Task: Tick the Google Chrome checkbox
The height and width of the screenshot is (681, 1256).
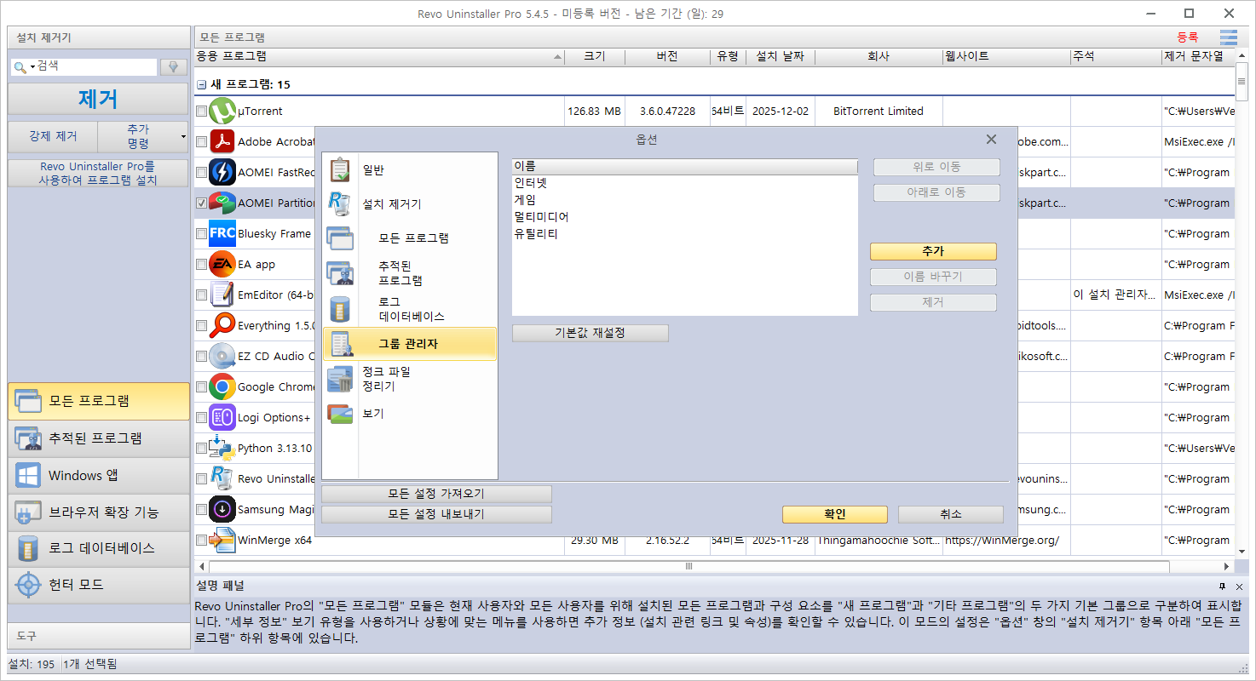Action: pos(201,387)
